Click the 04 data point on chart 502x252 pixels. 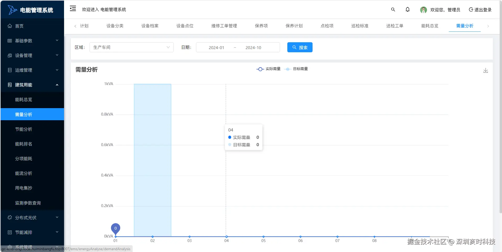pyautogui.click(x=226, y=237)
